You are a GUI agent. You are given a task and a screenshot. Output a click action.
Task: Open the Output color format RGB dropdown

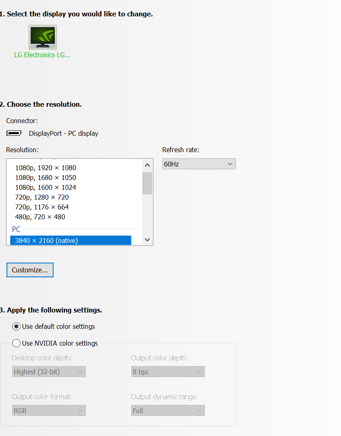tap(49, 410)
